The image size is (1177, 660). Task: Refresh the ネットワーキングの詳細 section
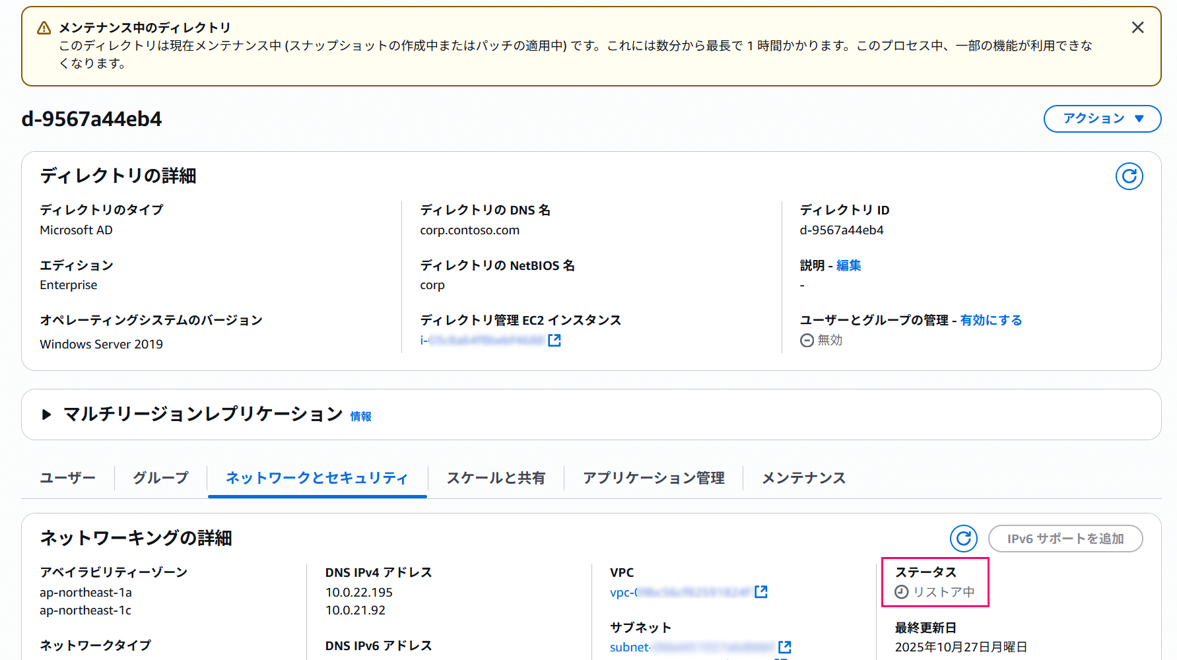click(x=964, y=539)
